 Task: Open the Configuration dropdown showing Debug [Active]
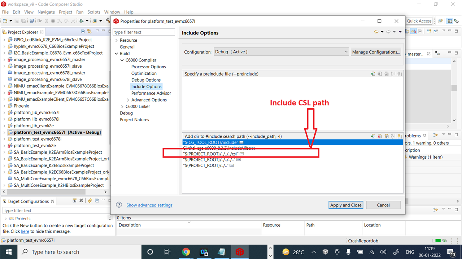(x=282, y=52)
